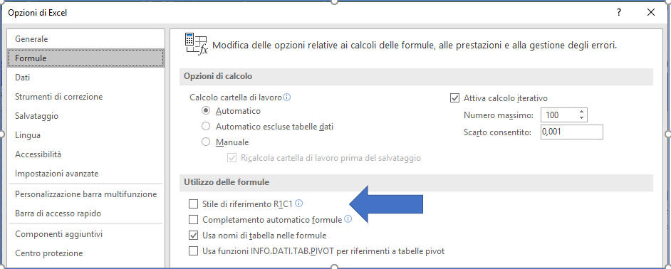The width and height of the screenshot is (671, 269).
Task: Click the info icon next to Completamento automatico formule
Action: pyautogui.click(x=348, y=219)
